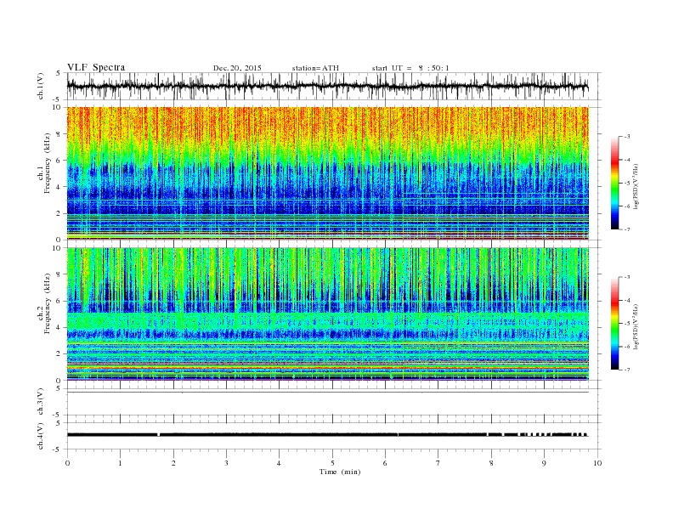673x520 pixels.
Task: Click the 'Time (min)' axis label
Action: [340, 472]
